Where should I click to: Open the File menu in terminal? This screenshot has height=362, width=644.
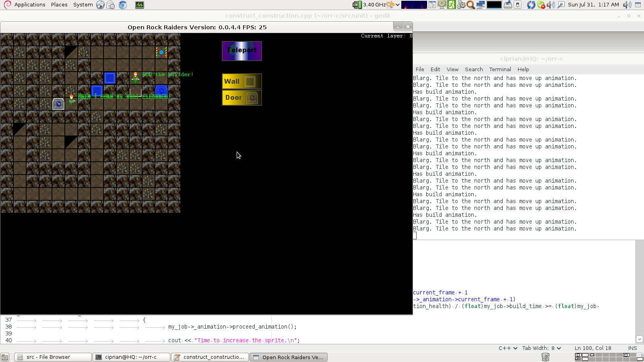click(x=420, y=69)
